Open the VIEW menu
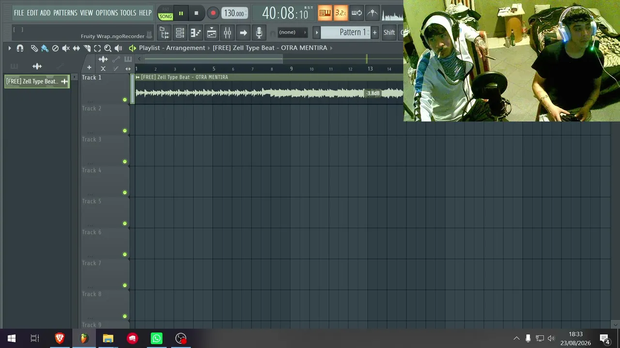Viewport: 620px width, 348px height. pyautogui.click(x=86, y=13)
